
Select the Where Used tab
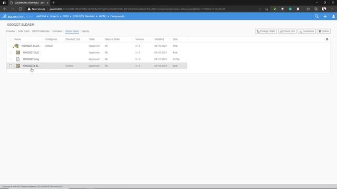(72, 31)
